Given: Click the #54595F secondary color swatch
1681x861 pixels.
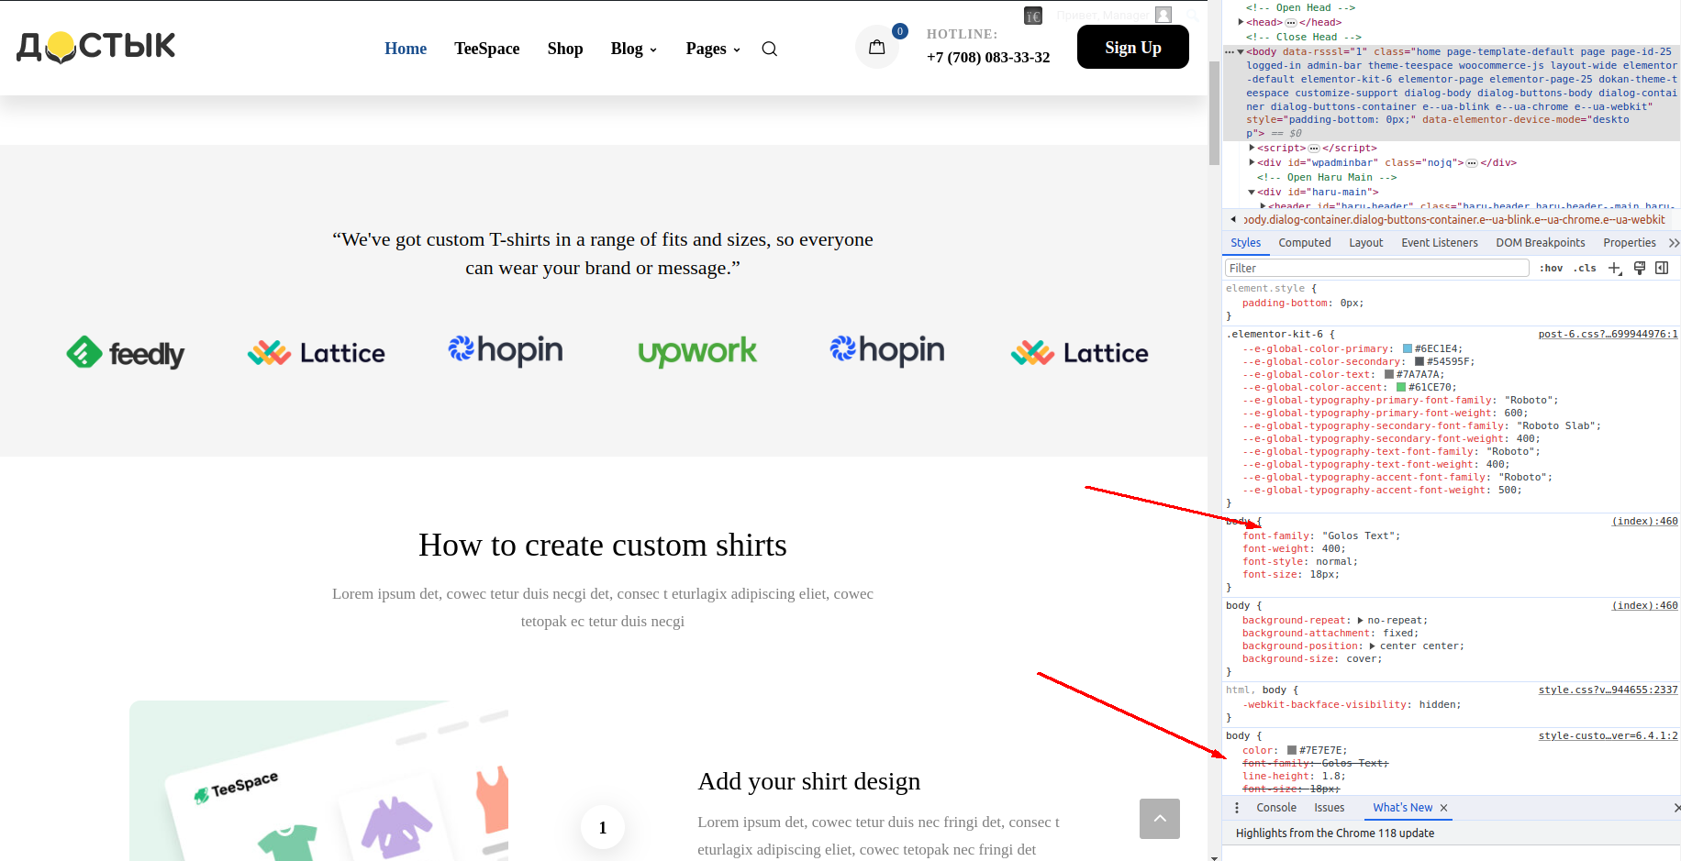Looking at the screenshot, I should coord(1419,362).
